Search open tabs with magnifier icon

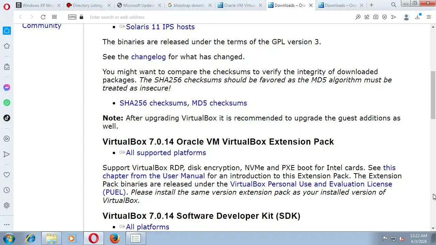[x=394, y=5]
